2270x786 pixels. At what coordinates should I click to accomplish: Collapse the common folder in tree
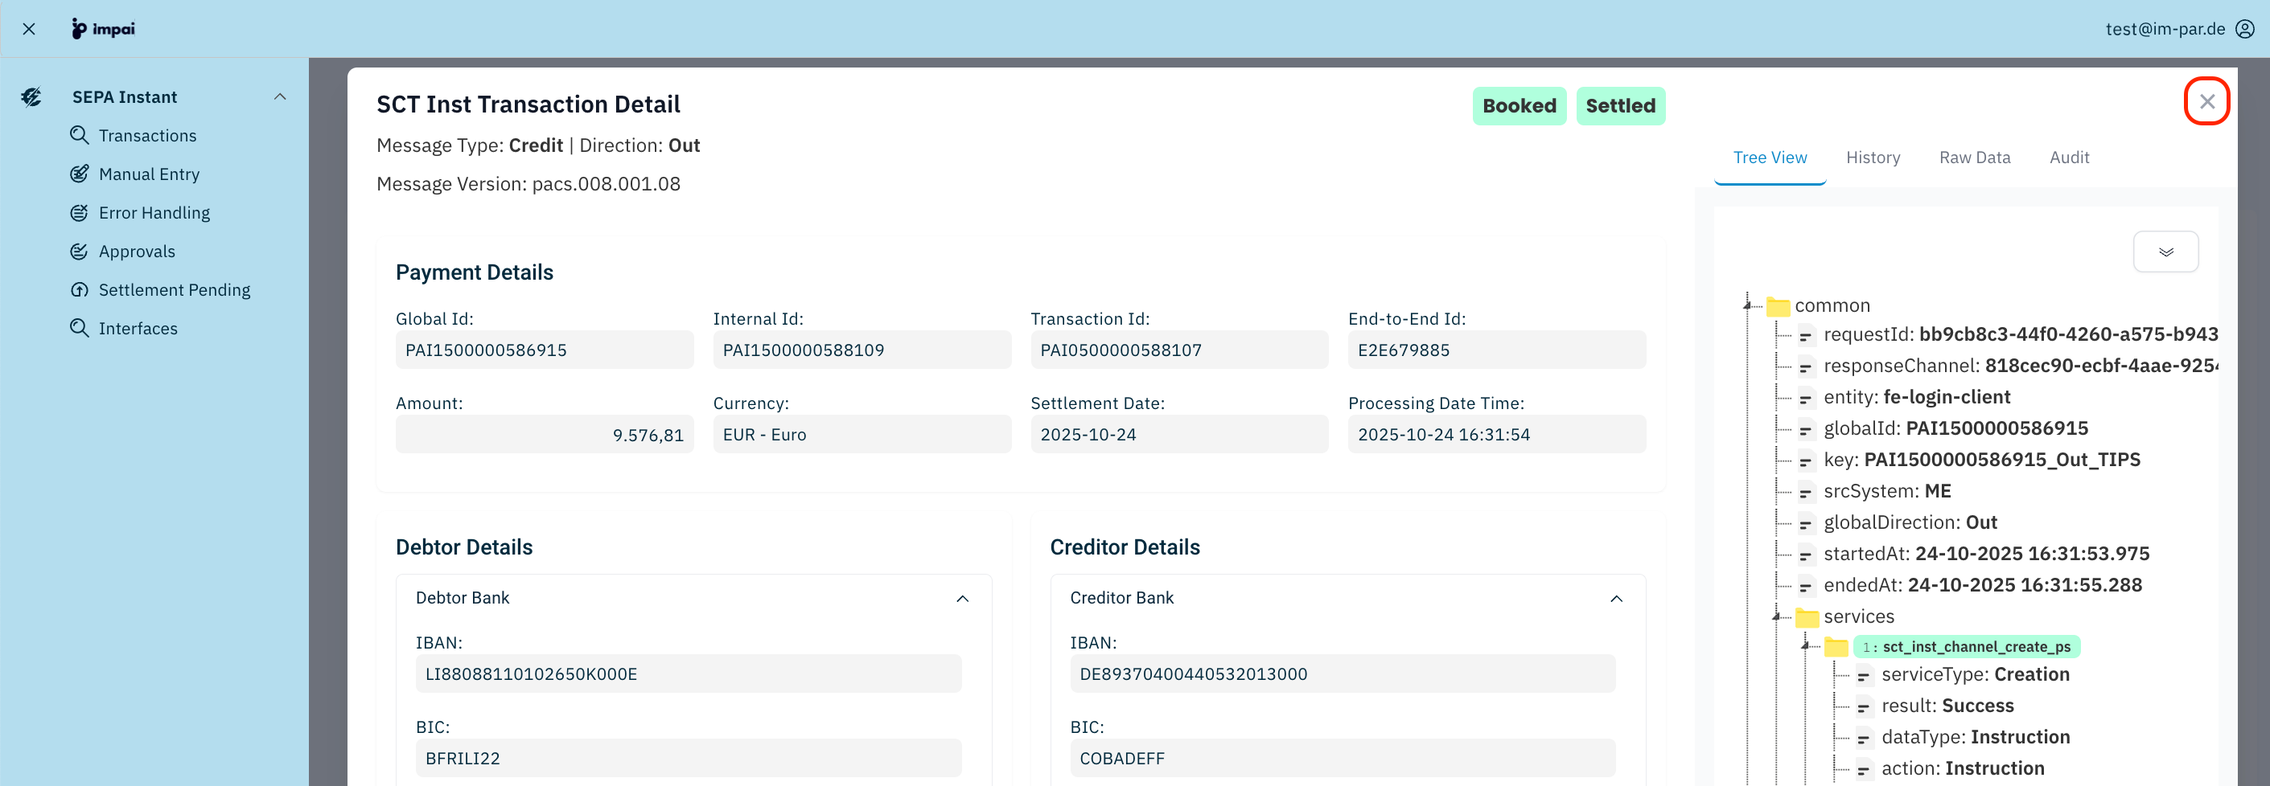click(x=1747, y=305)
